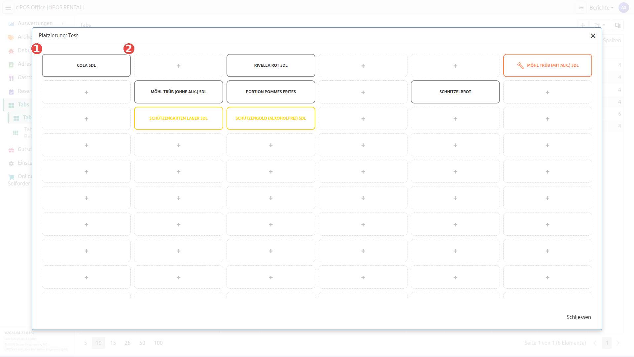Add item in empty slot directly above SCHNITZELBROT

[455, 65]
